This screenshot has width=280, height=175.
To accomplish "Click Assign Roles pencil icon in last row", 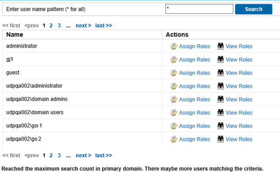I will (x=174, y=139).
